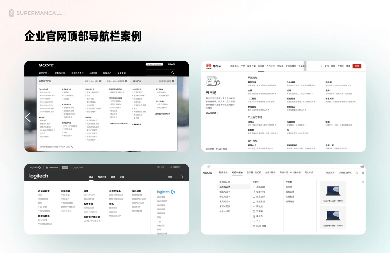The width and height of the screenshot is (390, 253).
Task: Select the 云市场 tab in Huawei nav
Action: (261, 66)
